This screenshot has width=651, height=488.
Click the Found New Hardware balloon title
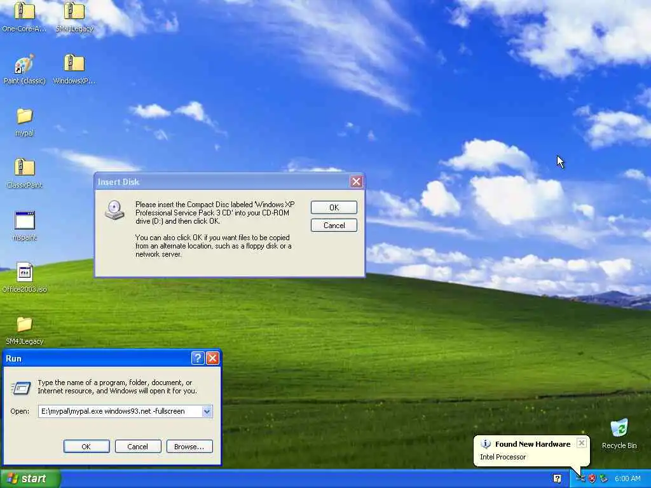[533, 444]
